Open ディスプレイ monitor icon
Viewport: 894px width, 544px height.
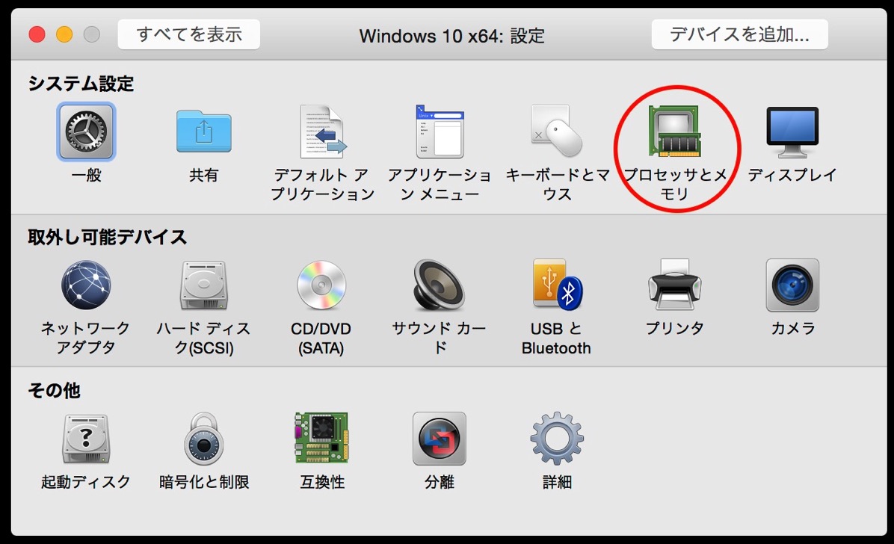[792, 132]
